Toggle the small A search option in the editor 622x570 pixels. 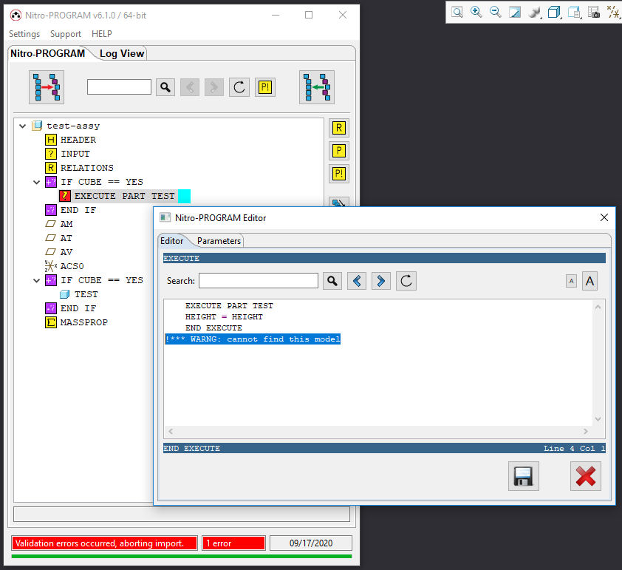(570, 281)
